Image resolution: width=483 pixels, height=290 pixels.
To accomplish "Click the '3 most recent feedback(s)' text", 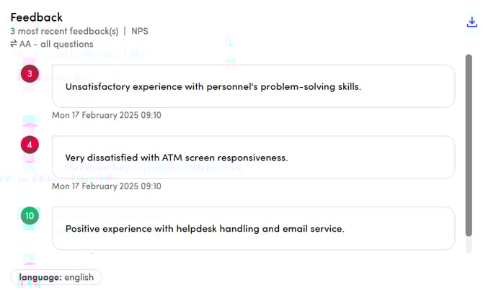I will coord(63,31).
